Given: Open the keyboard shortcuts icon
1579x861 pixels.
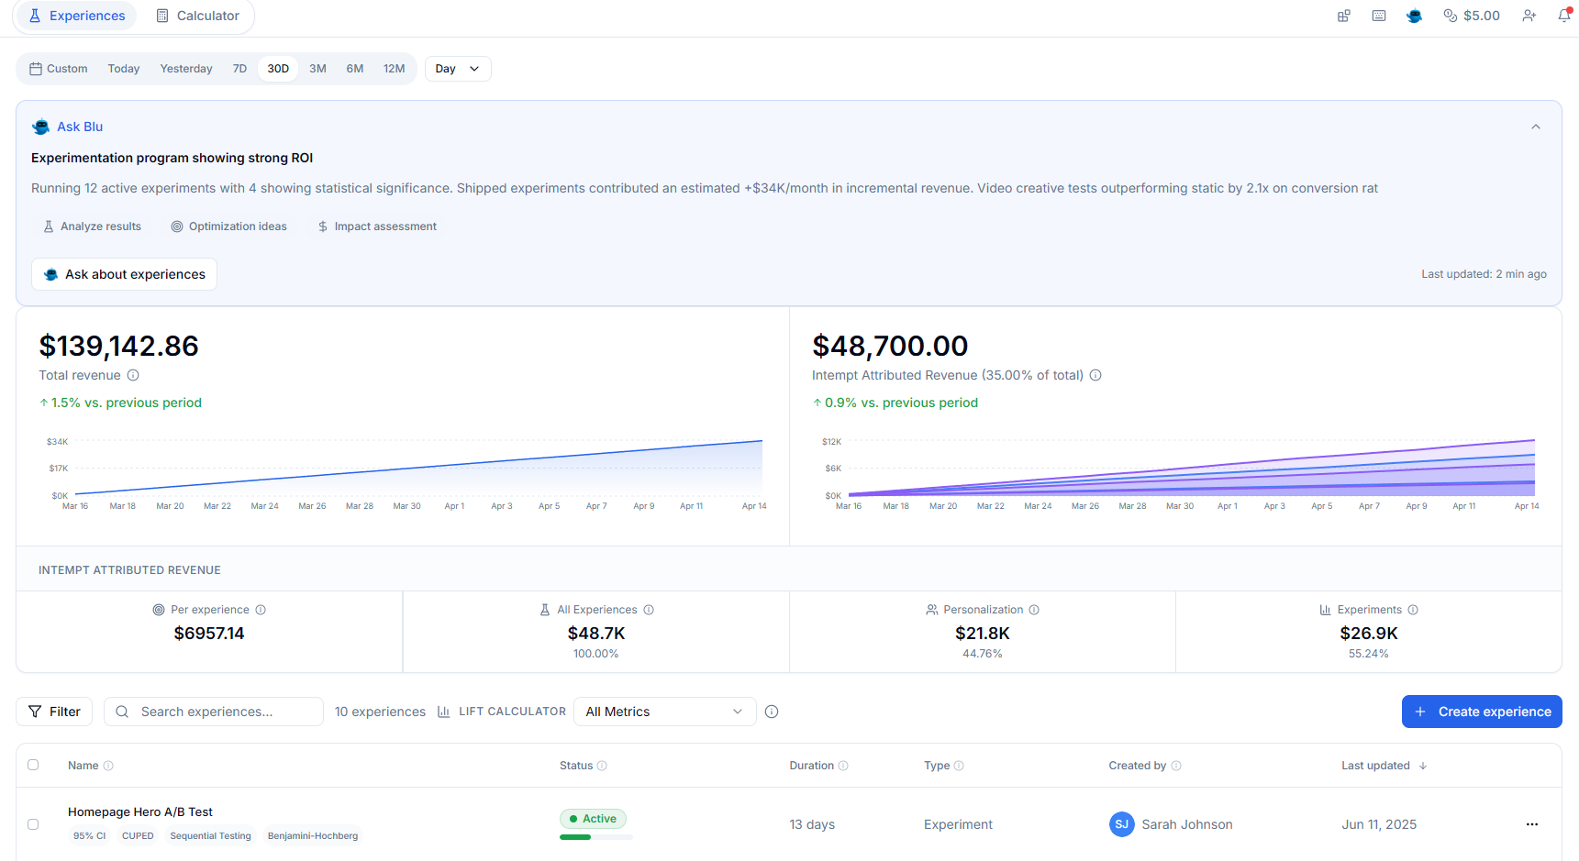Looking at the screenshot, I should tap(1378, 16).
